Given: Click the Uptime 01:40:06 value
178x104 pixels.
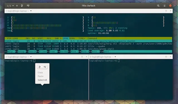Looking at the screenshot, I should tap(103, 33).
